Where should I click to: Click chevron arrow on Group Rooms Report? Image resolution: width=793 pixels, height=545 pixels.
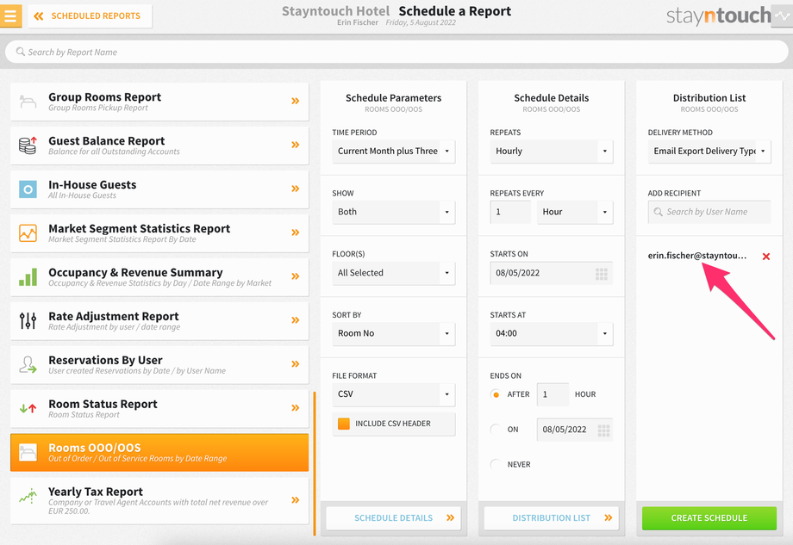pos(296,101)
